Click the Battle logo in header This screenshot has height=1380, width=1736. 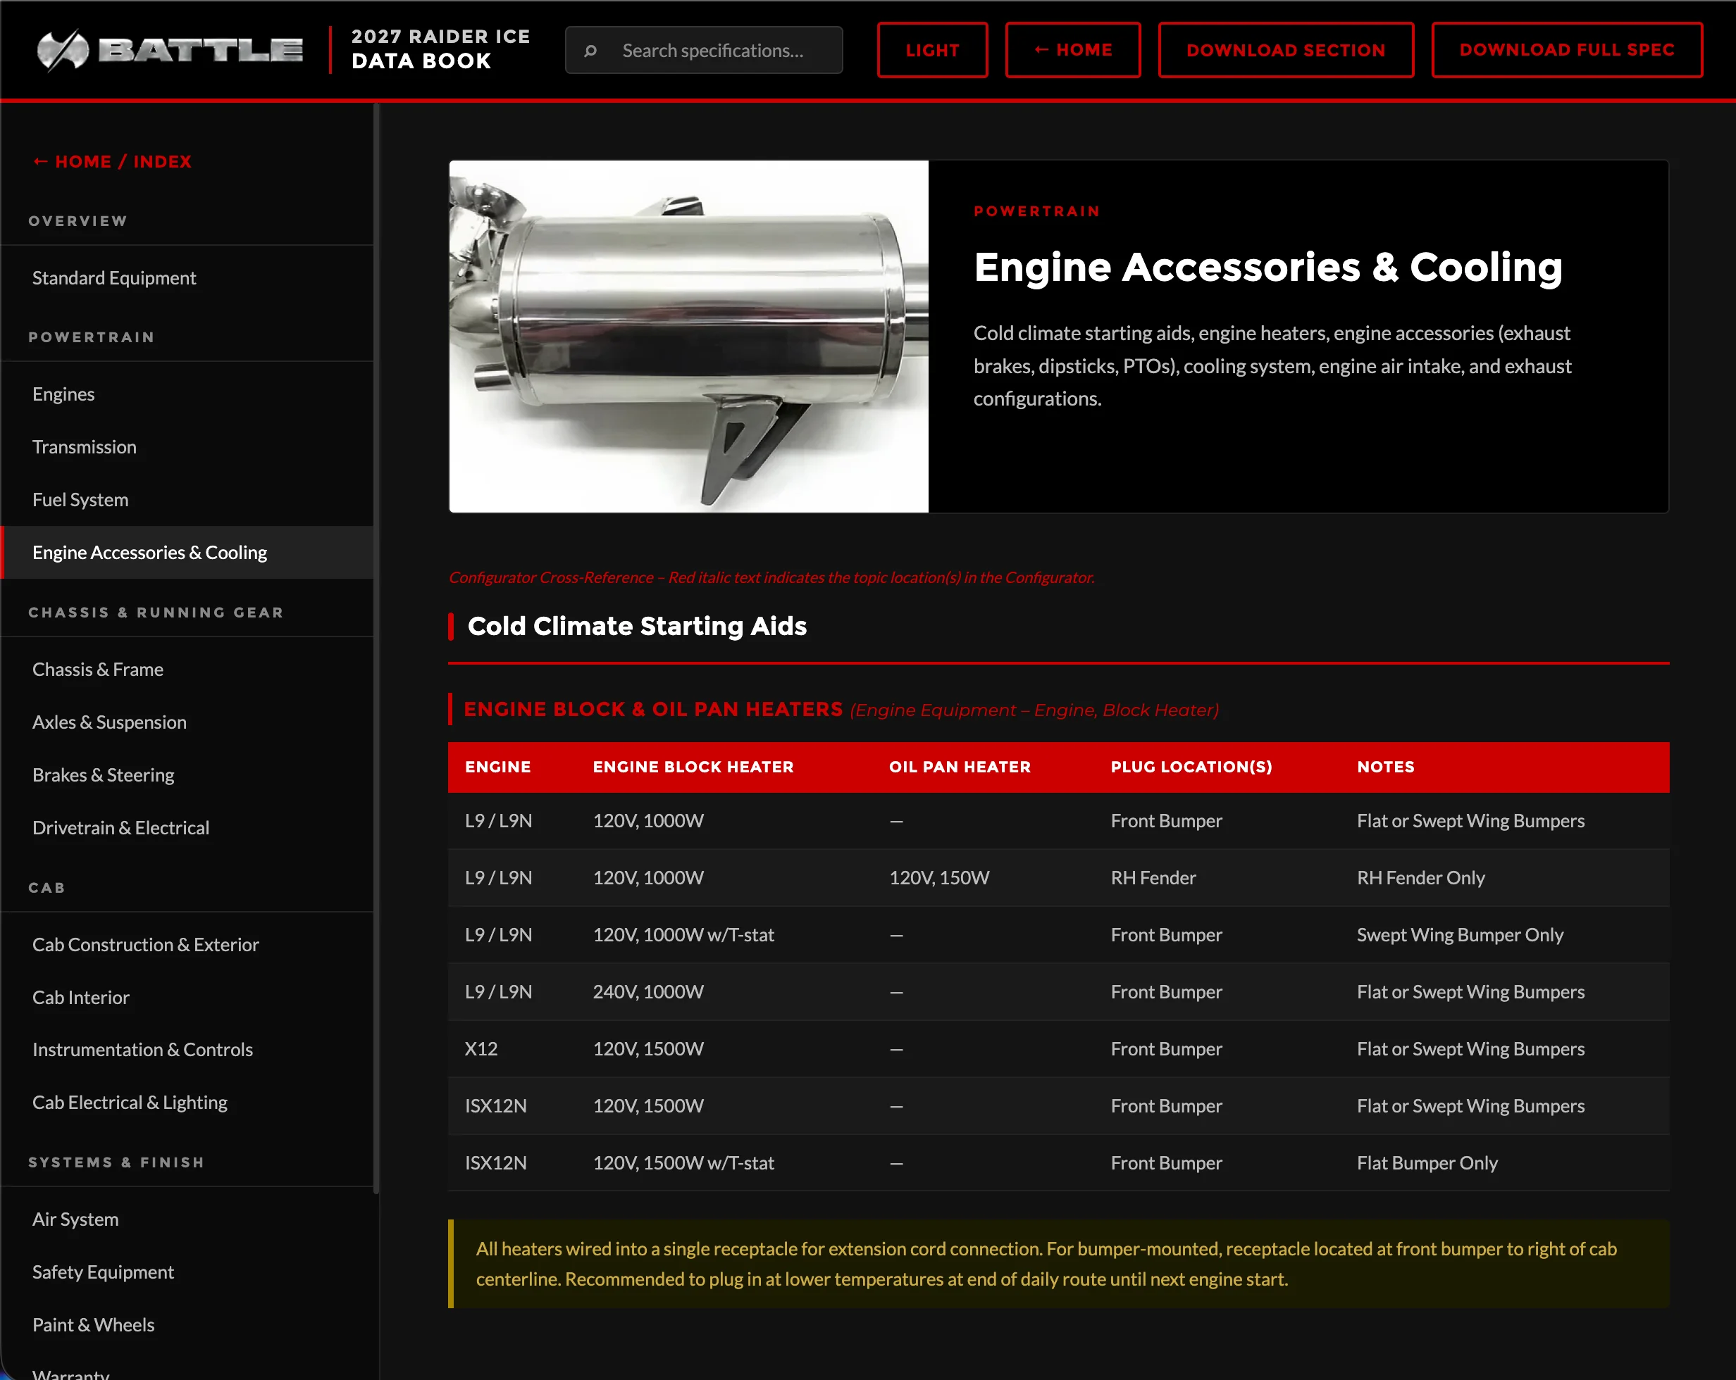170,50
